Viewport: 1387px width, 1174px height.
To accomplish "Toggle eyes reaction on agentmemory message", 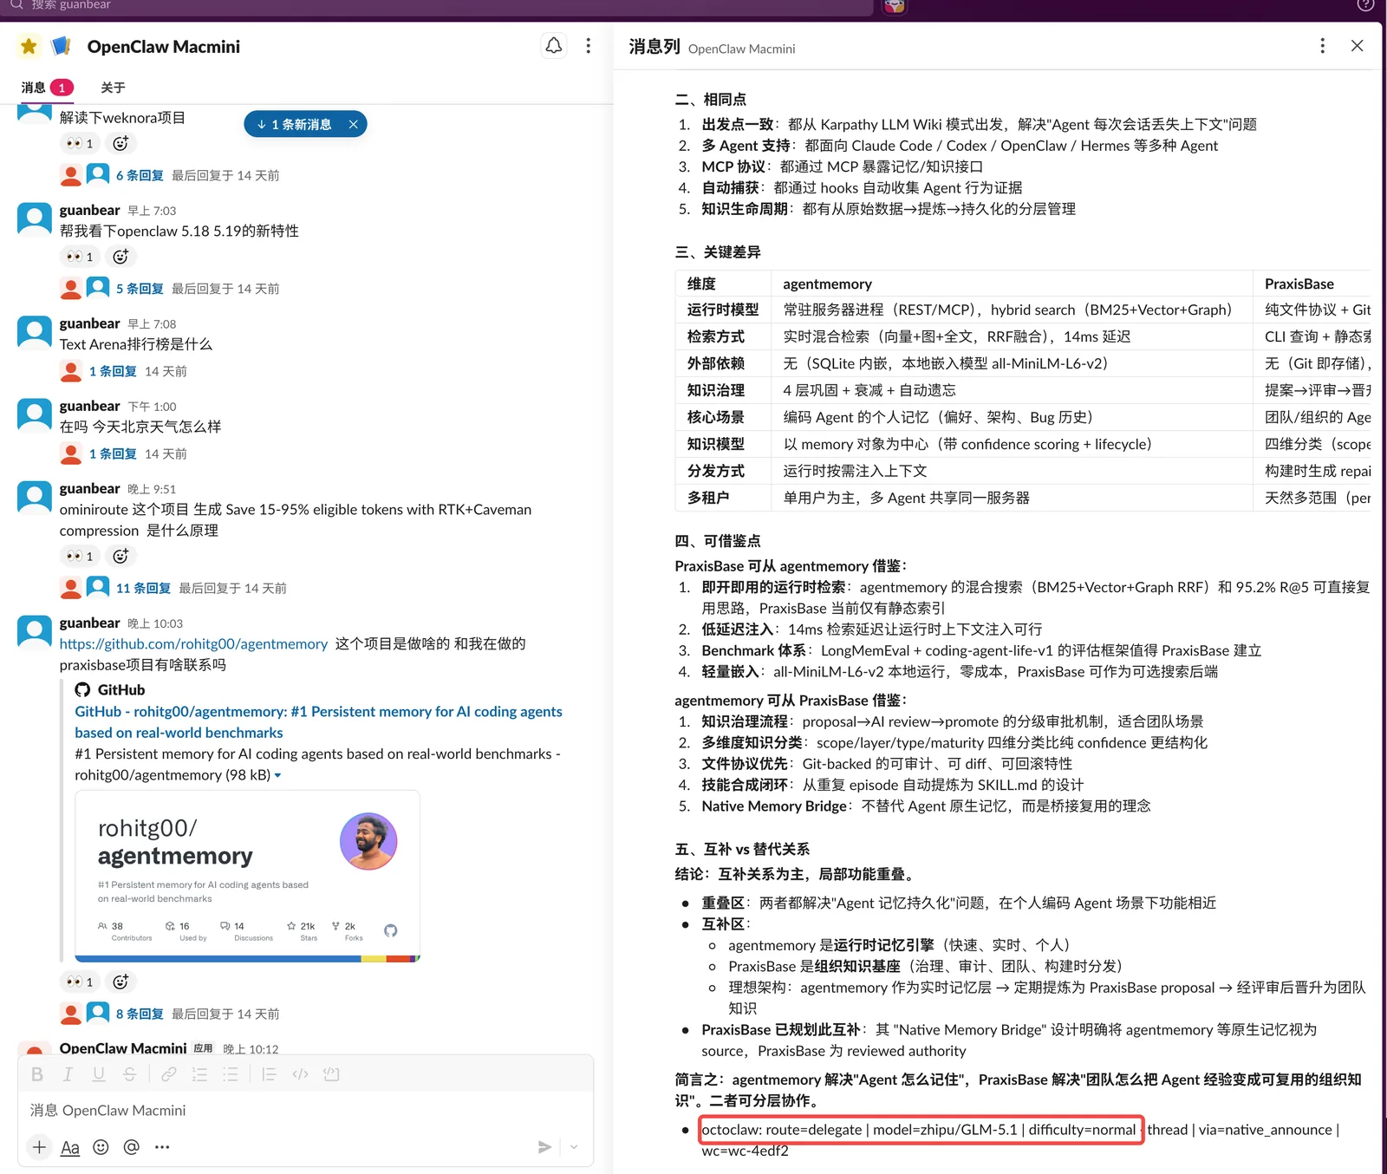I will (80, 982).
